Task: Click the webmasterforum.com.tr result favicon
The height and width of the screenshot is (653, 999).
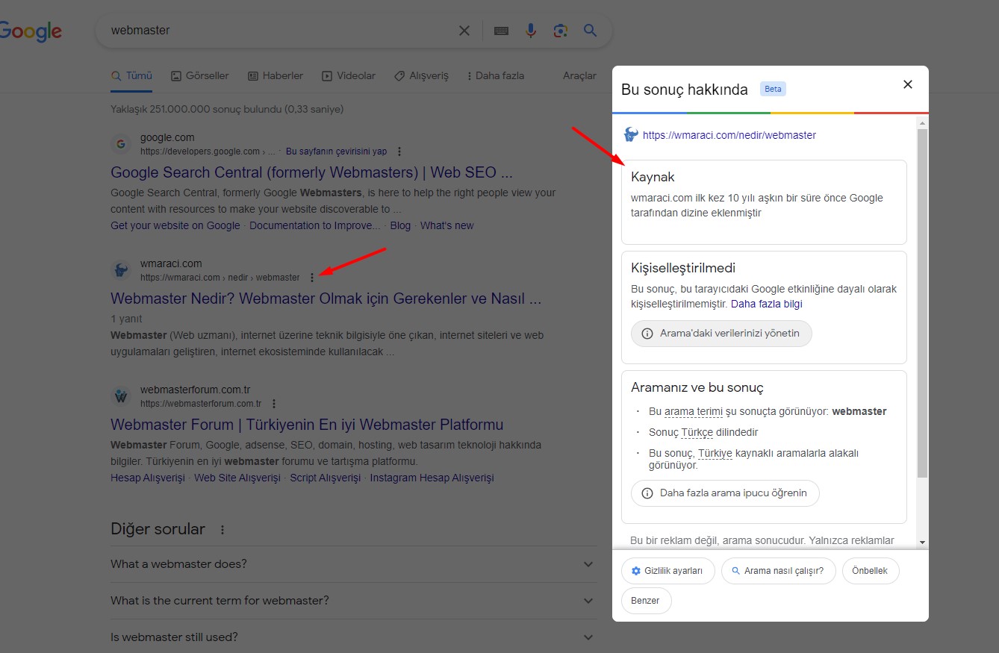Action: click(x=121, y=396)
